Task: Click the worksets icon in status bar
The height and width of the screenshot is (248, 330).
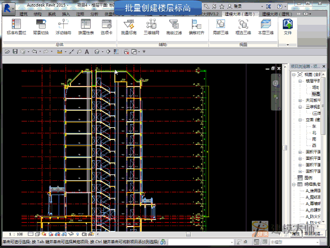Action: click(x=163, y=242)
